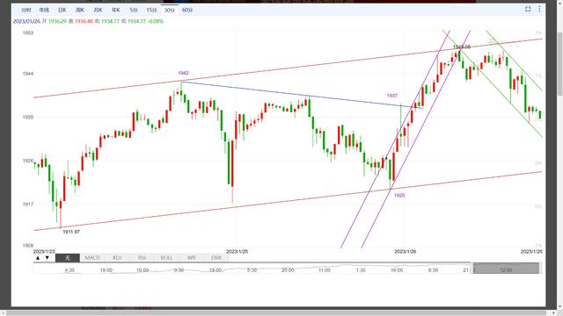Choose the 15分 interval tab
The width and height of the screenshot is (563, 316).
(x=151, y=10)
